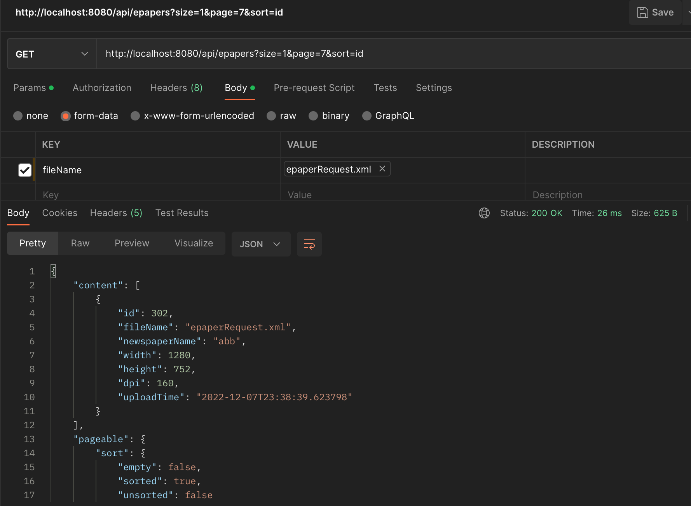Viewport: 691px width, 506px height.
Task: Switch to the Authorization tab
Action: pyautogui.click(x=102, y=88)
